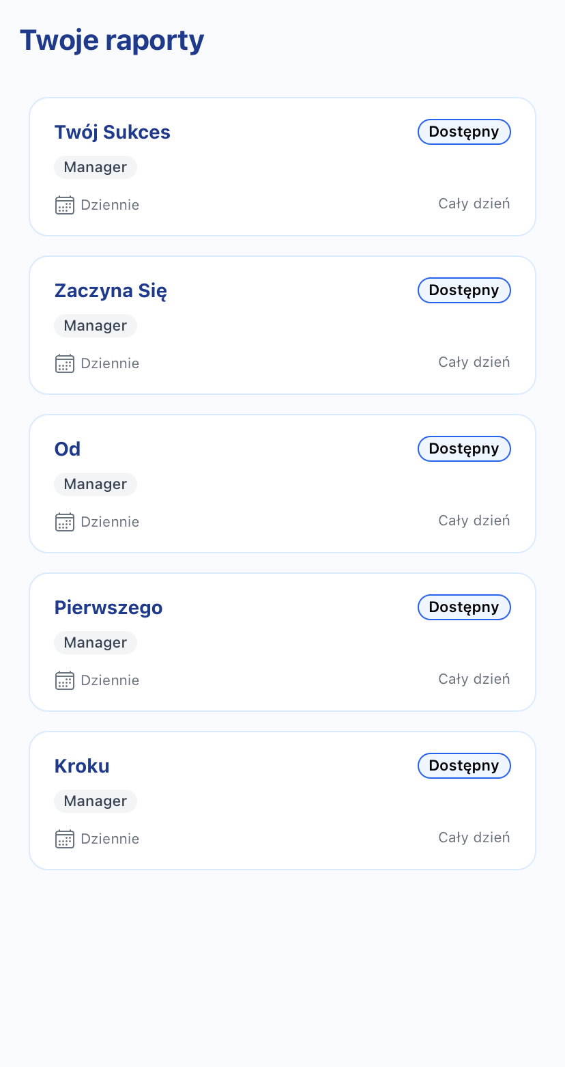The height and width of the screenshot is (1067, 565).
Task: Click the calendar icon on Pierwszego card
Action: (64, 680)
